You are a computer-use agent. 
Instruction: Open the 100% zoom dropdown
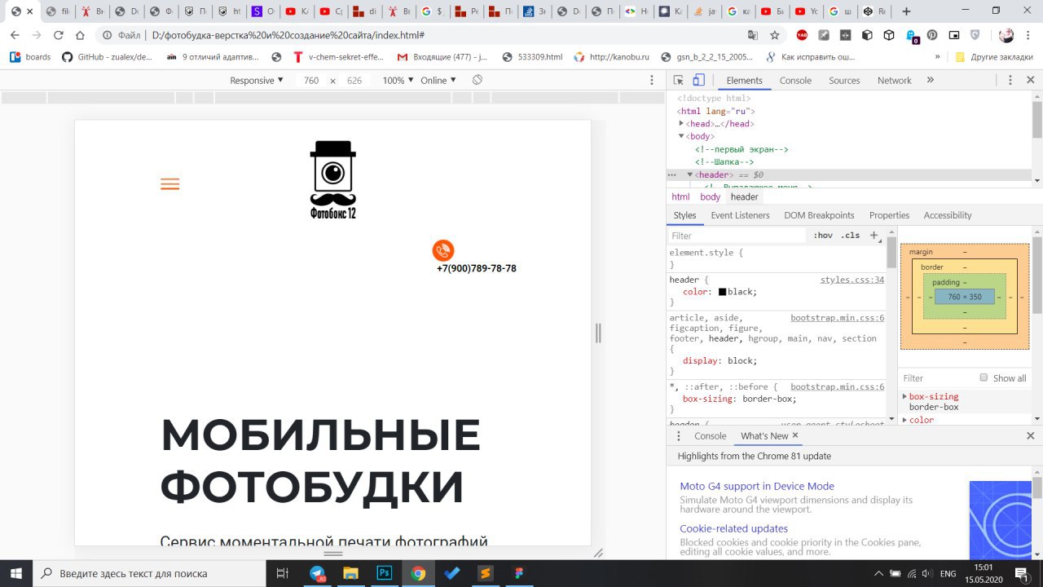click(x=398, y=80)
